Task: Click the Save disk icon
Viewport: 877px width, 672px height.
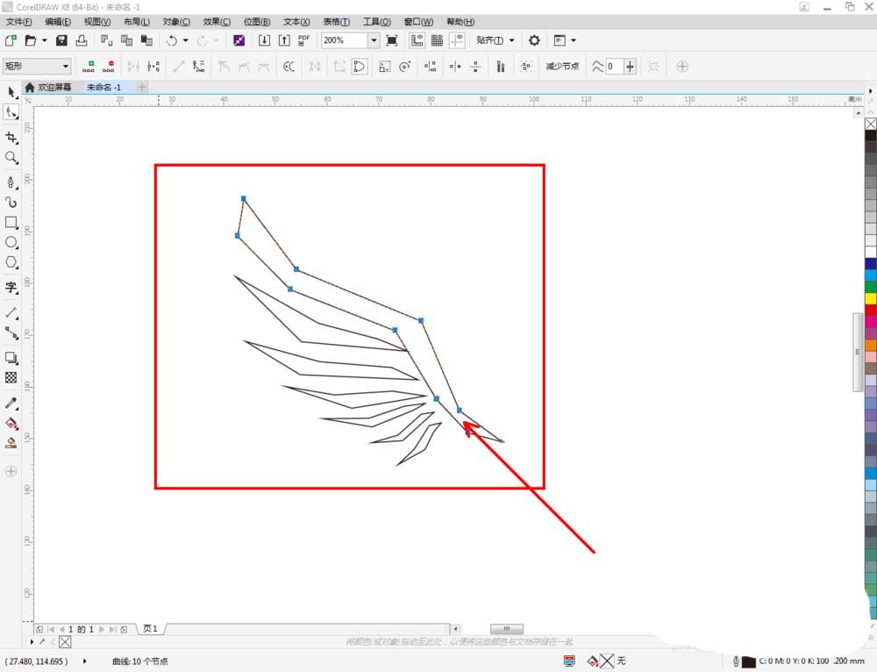Action: (61, 40)
